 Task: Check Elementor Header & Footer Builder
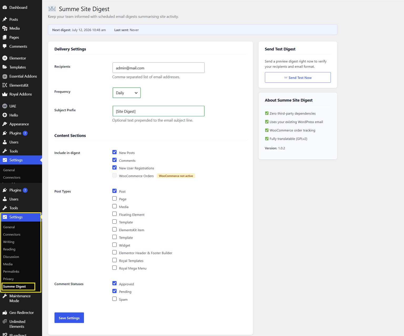tap(114, 252)
